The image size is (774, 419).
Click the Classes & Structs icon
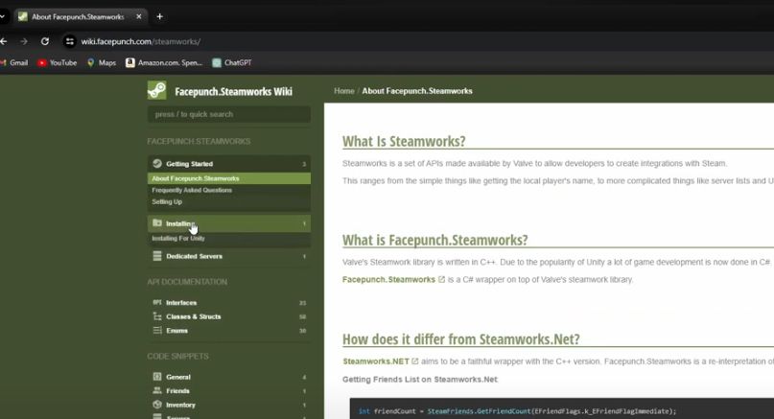(x=157, y=316)
